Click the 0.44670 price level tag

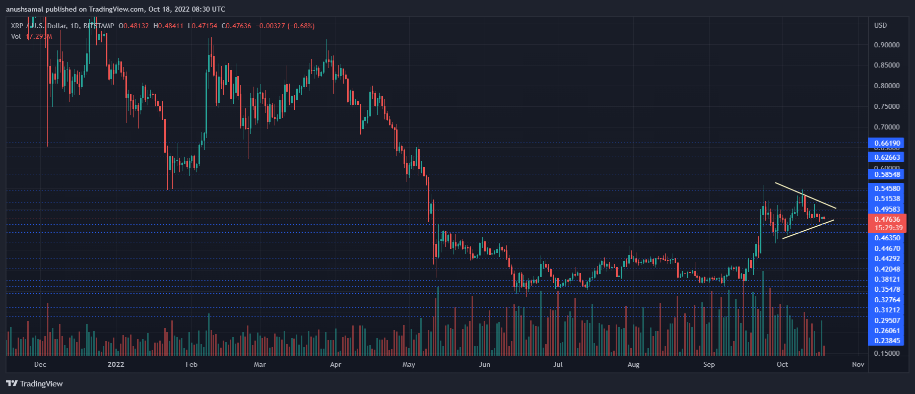(x=886, y=248)
